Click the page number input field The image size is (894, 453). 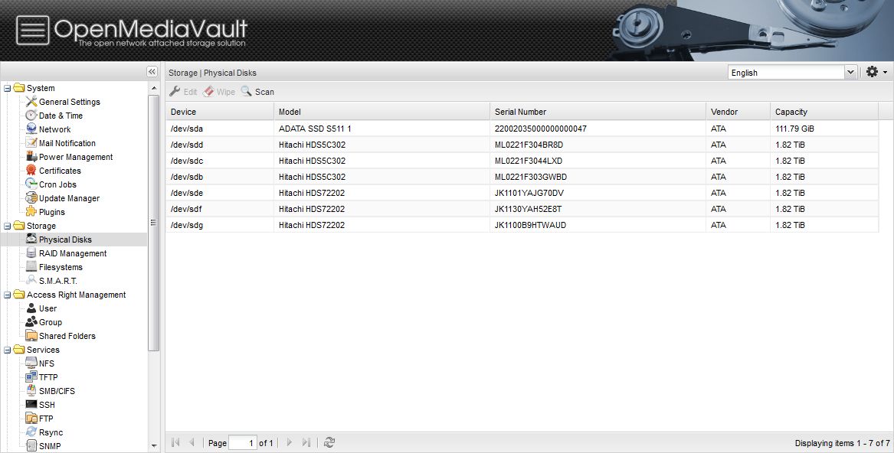(x=242, y=443)
